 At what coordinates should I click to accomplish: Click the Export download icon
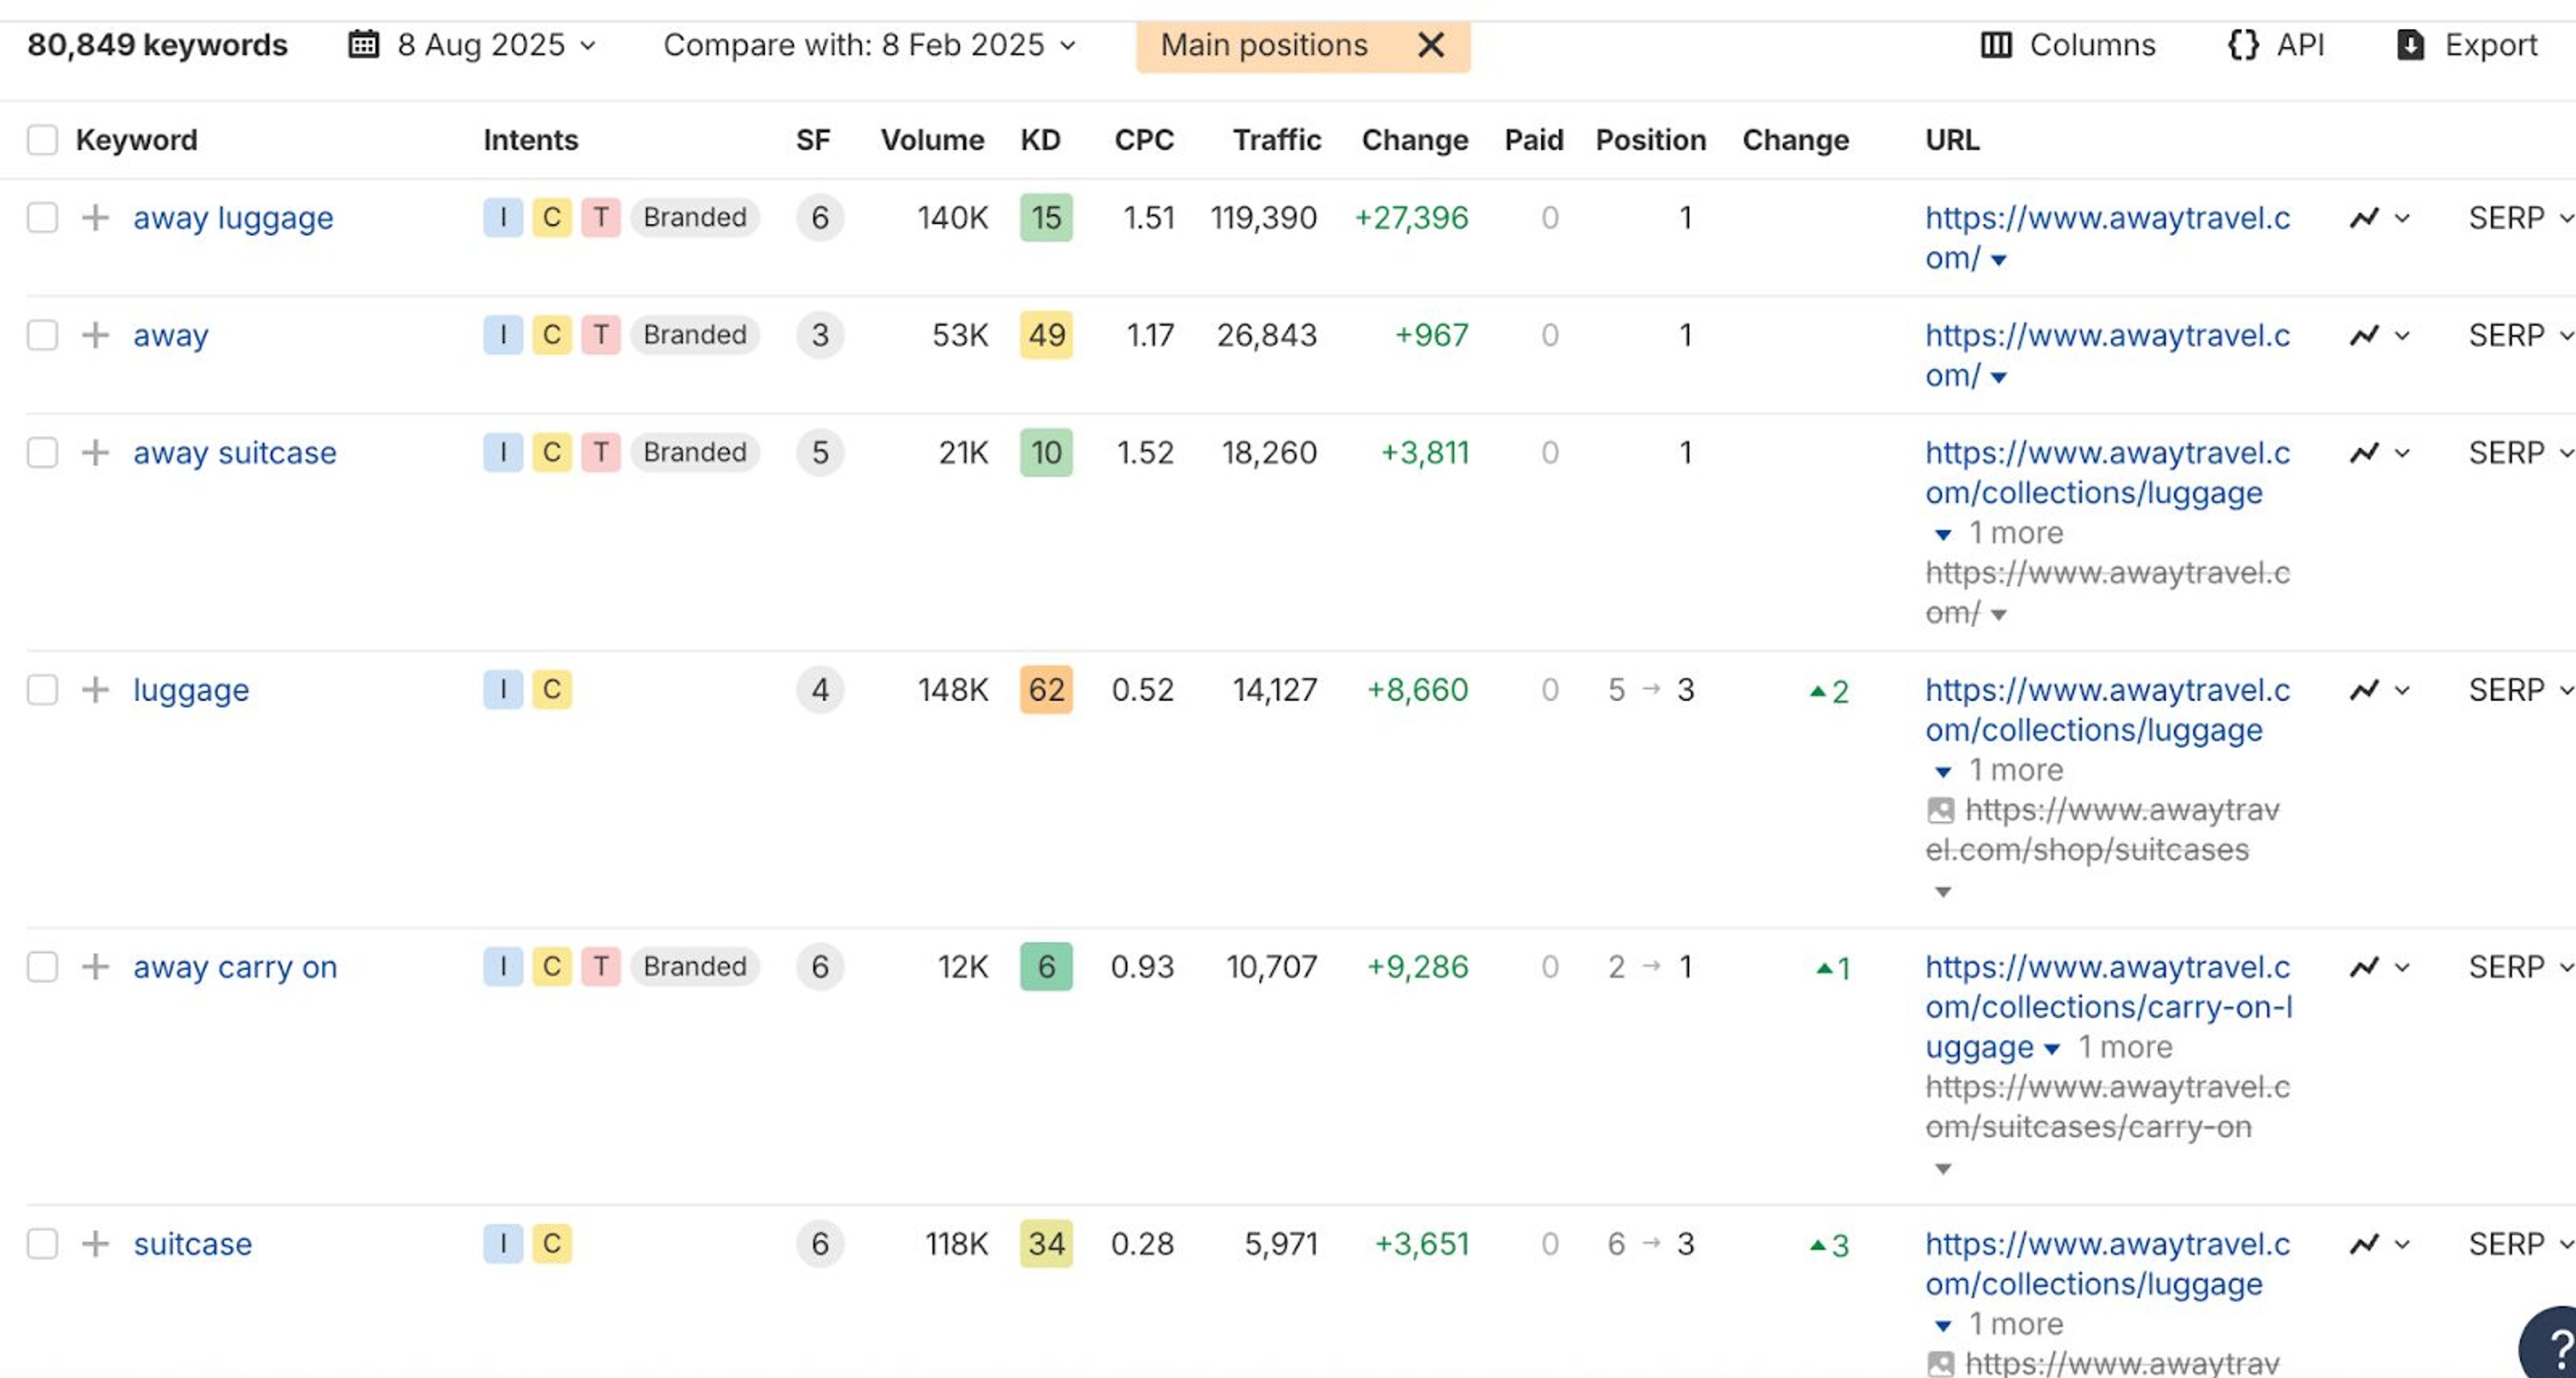[x=2410, y=45]
